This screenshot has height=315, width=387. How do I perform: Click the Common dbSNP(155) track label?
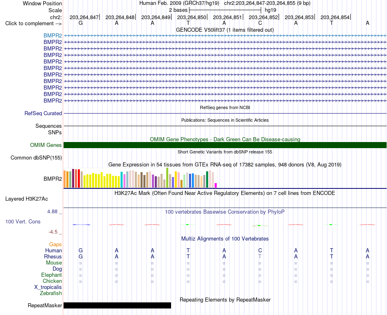pyautogui.click(x=36, y=158)
